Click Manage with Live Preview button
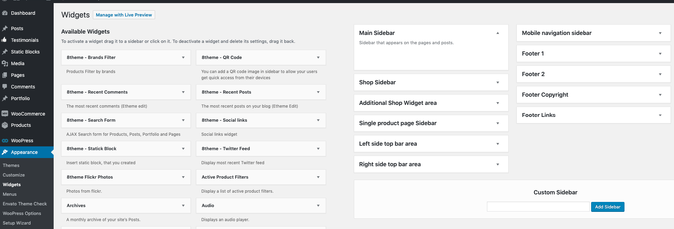Viewport: 674px width, 229px height. [124, 15]
